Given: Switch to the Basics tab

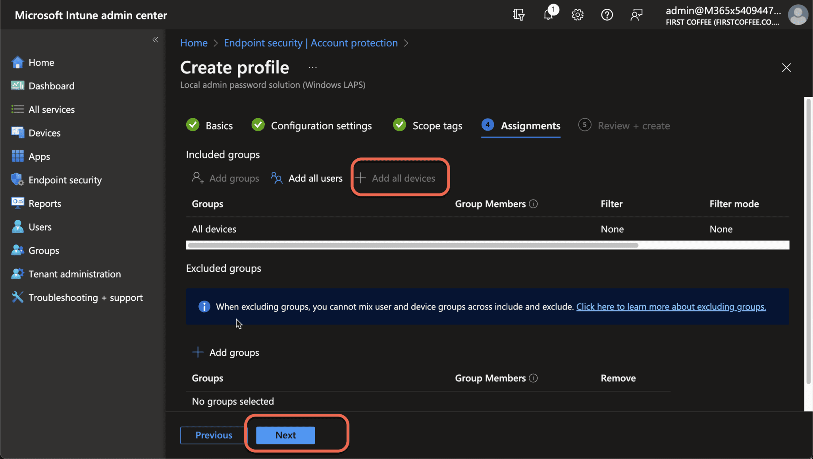Looking at the screenshot, I should pos(219,125).
